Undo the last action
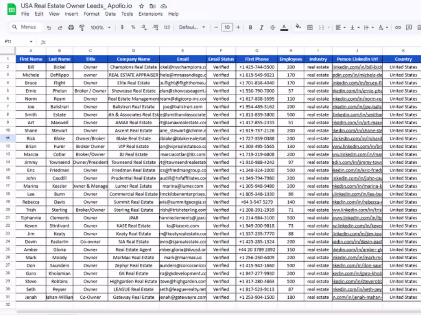 [49, 28]
